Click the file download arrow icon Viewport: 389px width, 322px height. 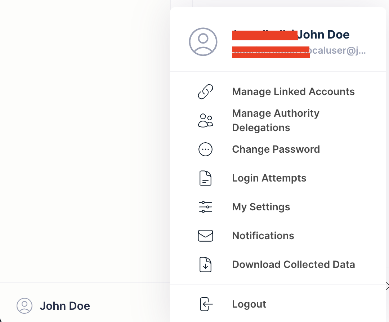point(205,265)
